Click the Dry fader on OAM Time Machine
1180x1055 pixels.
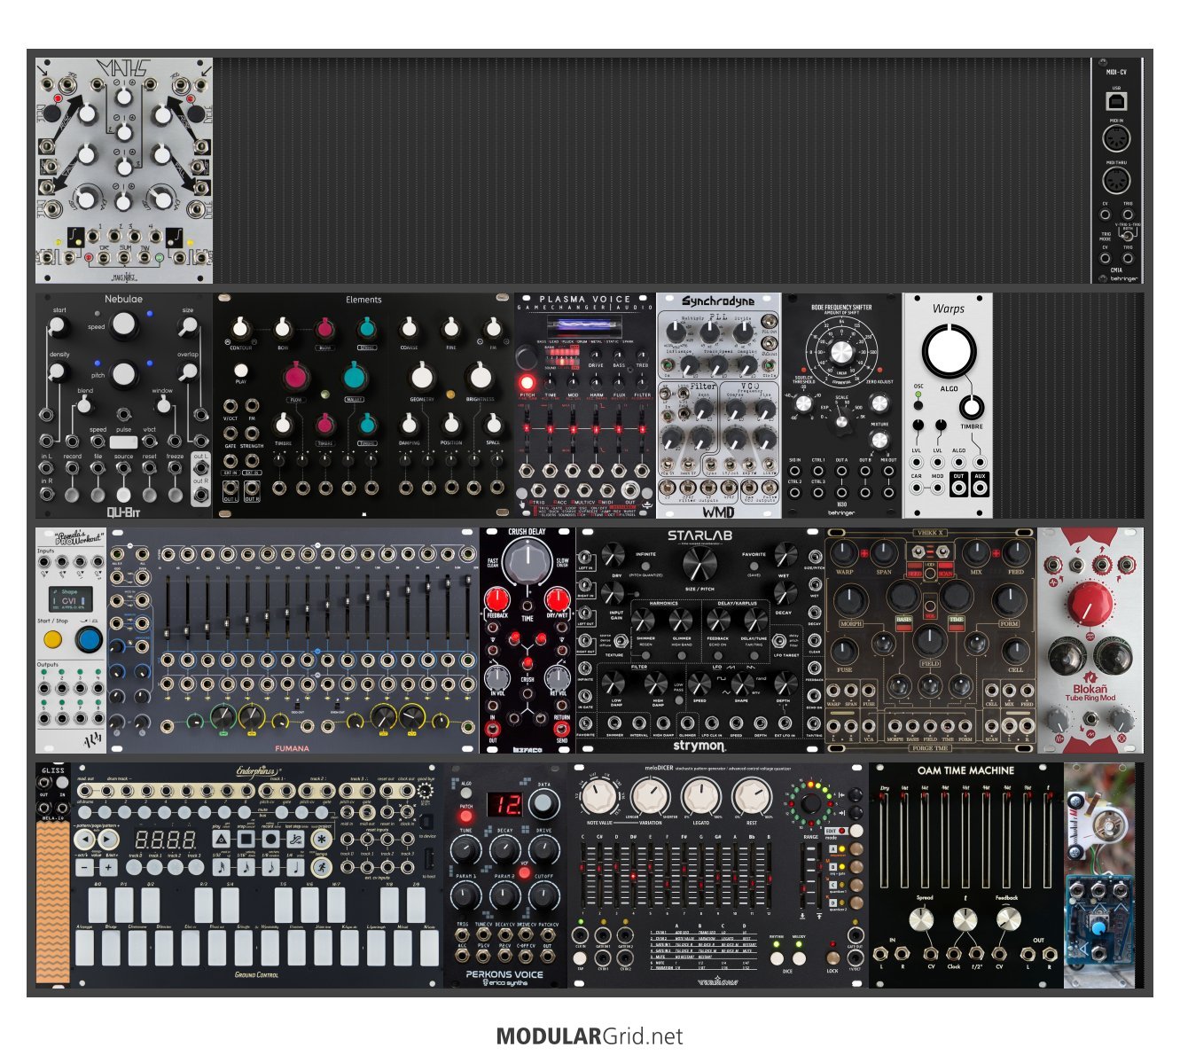pos(885,838)
